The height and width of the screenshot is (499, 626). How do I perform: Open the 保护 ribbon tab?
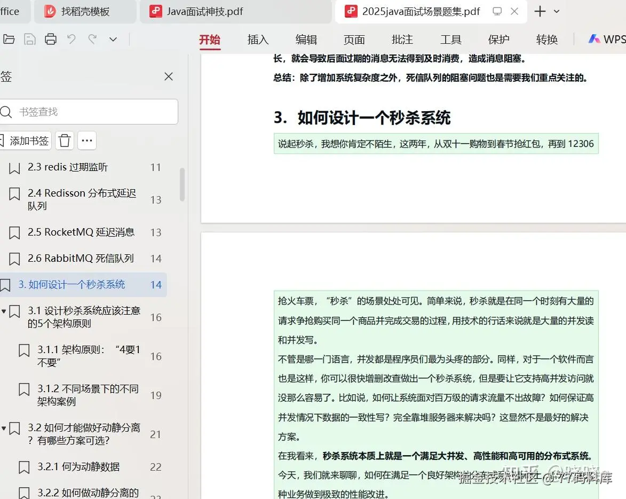pos(498,40)
